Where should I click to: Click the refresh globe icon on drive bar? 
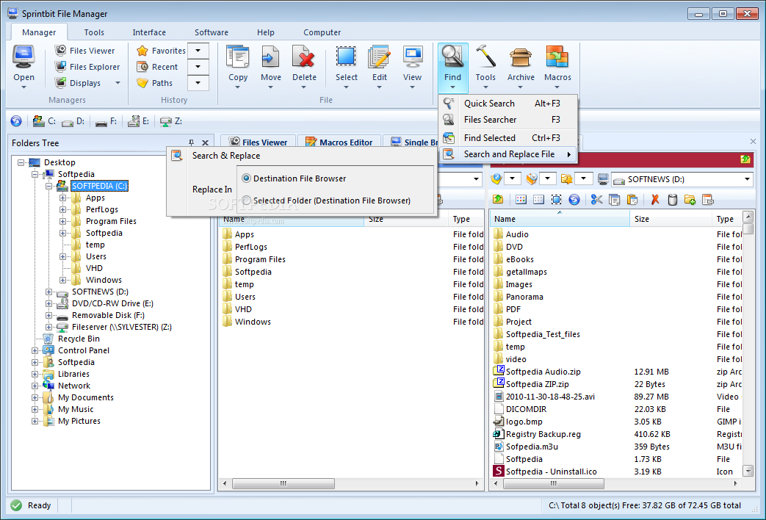tap(16, 120)
